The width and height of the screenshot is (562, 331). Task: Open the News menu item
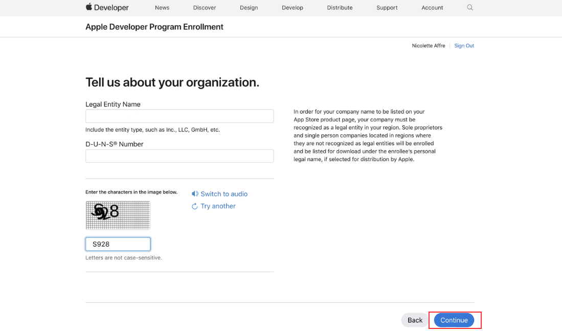click(162, 8)
